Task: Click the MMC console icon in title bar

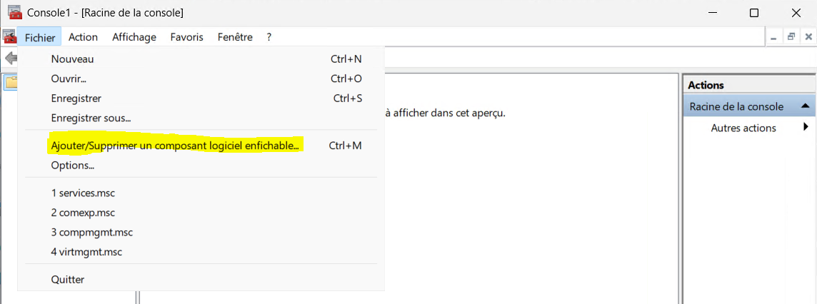Action: tap(14, 13)
